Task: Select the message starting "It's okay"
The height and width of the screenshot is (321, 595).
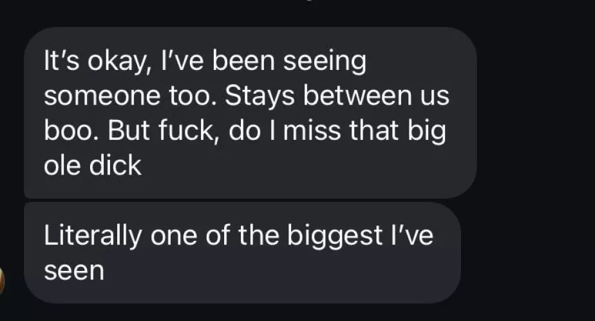Action: [250, 113]
